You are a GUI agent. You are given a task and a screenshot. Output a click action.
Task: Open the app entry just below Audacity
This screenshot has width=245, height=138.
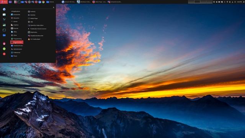31,15
